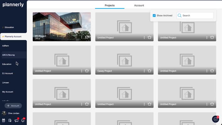Select the ARCO/Murray account
Image resolution: width=222 pixels, height=125 pixels.
[x=14, y=55]
